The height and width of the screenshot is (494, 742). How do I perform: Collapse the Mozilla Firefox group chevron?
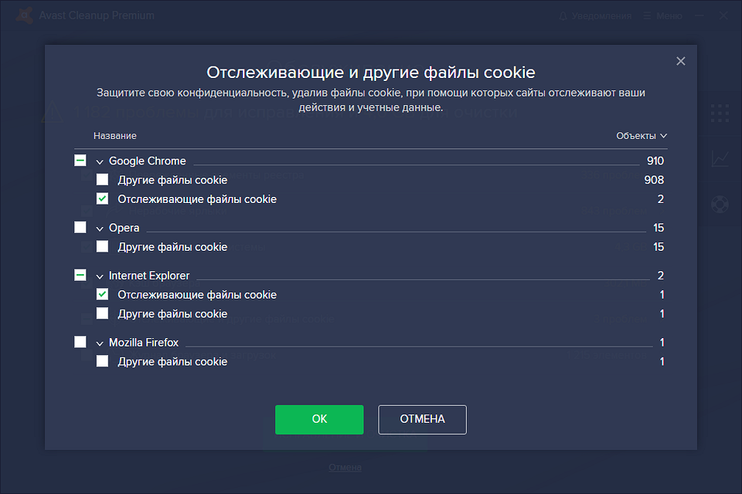click(100, 343)
